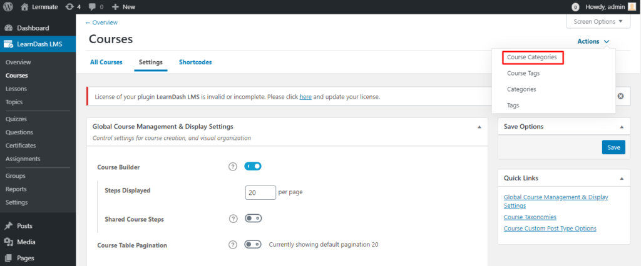This screenshot has width=641, height=266.
Task: Visit the Lernmate site home icon
Action: point(25,7)
